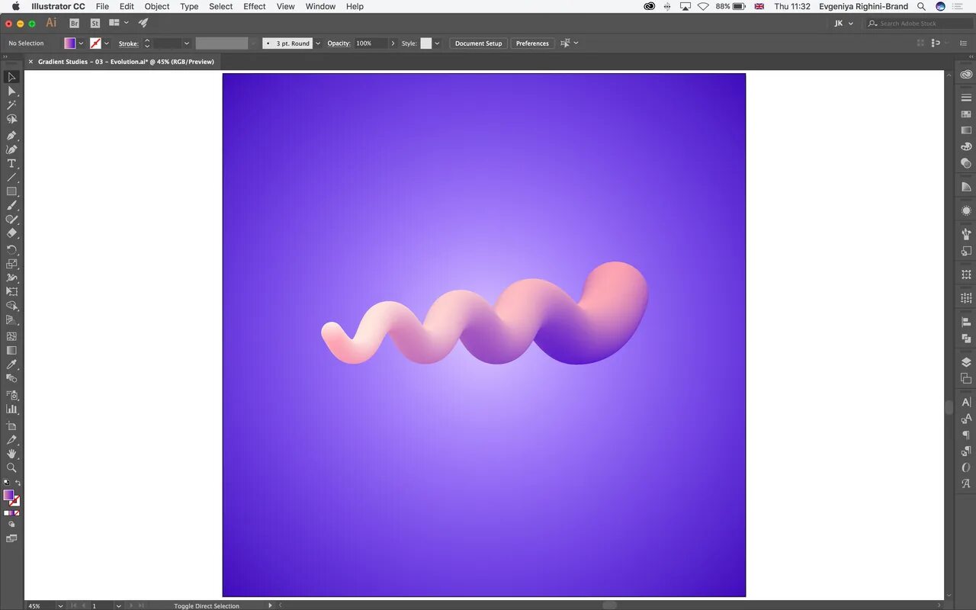Select the Direct Selection tool
Viewport: 976px width, 610px height.
[x=11, y=91]
